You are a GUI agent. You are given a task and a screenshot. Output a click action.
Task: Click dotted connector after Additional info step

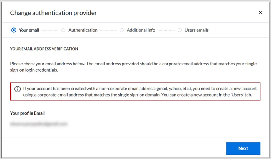click(x=166, y=30)
